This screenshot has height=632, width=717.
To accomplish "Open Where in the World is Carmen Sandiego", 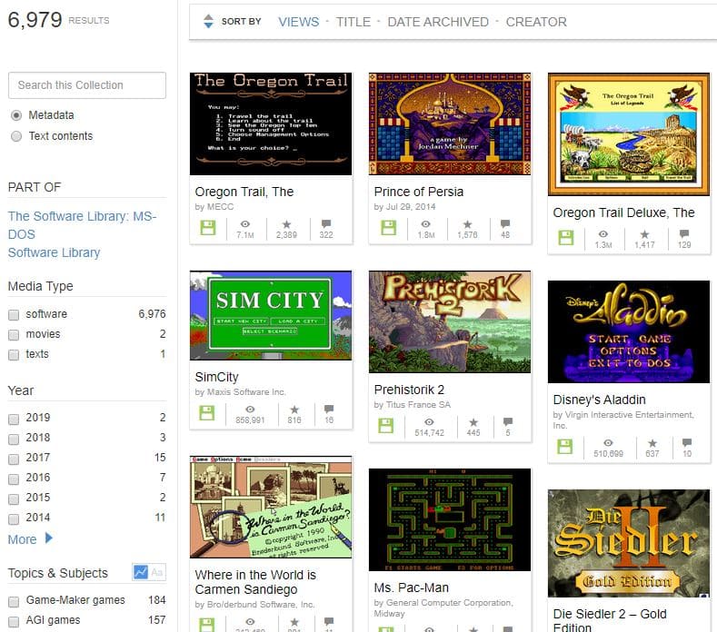I will pos(255,582).
